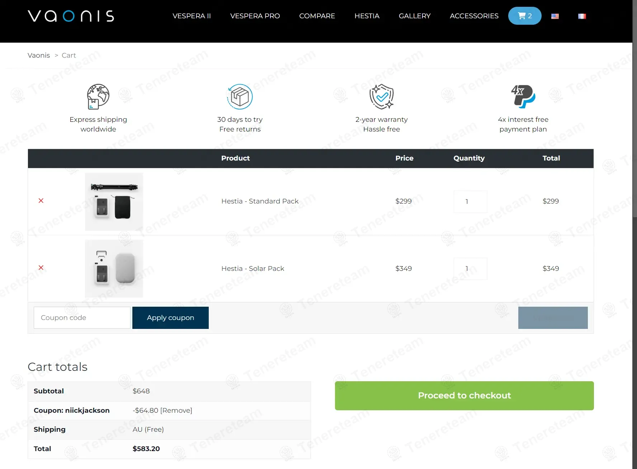Click the Coupon: niickjackson label
Screen dimensions: 637x469
coord(72,410)
